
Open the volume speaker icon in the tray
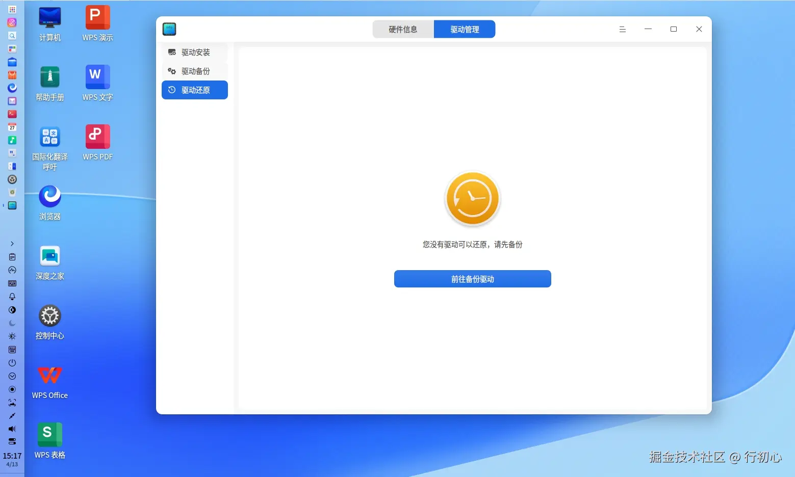(x=12, y=429)
